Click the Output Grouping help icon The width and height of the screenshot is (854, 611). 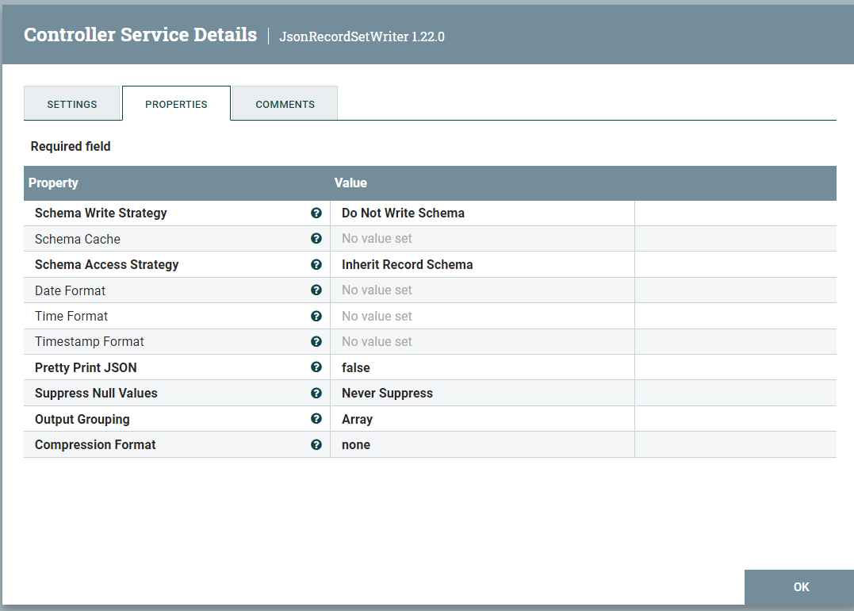pos(316,419)
